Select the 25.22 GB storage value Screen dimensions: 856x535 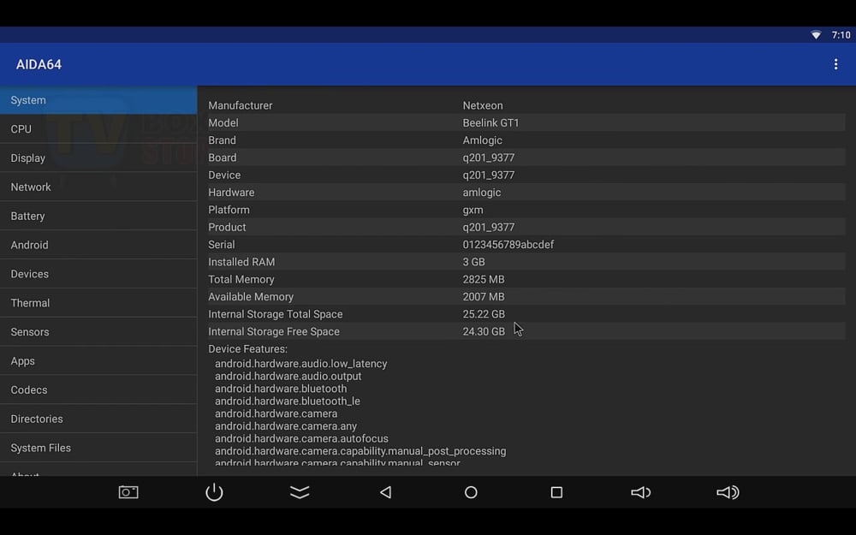pos(484,314)
